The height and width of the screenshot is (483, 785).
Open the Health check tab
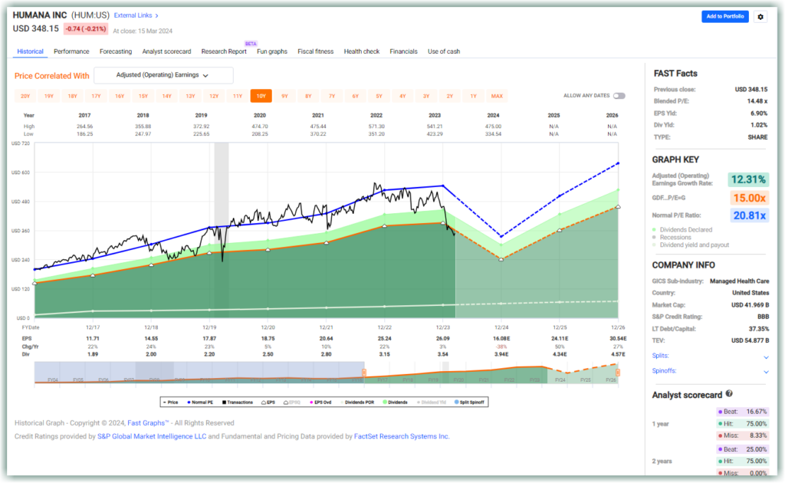pyautogui.click(x=362, y=51)
